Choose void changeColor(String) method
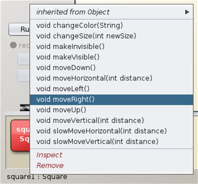The width and height of the screenshot is (198, 184). 112,26
